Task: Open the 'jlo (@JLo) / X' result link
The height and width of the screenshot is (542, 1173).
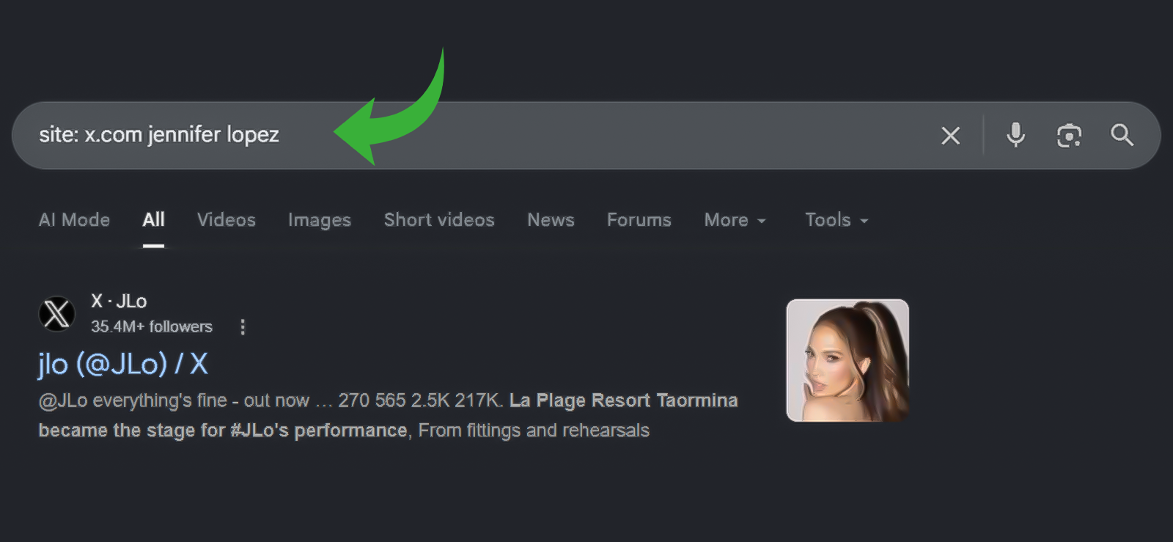Action: (x=123, y=364)
